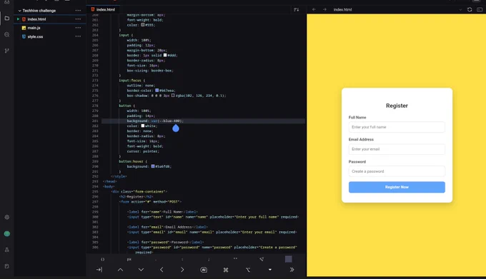This screenshot has height=279, width=486.
Task: Open the dropdown triangle in keyboard toolbar
Action: 270,270
